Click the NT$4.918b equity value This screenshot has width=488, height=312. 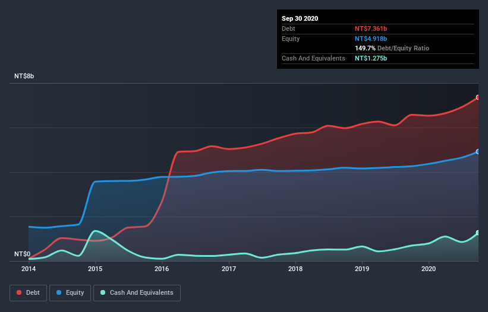[371, 39]
